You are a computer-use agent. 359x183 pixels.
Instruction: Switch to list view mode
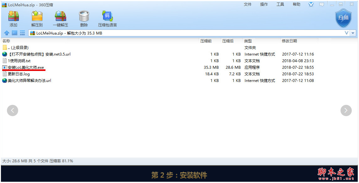[x=23, y=33]
